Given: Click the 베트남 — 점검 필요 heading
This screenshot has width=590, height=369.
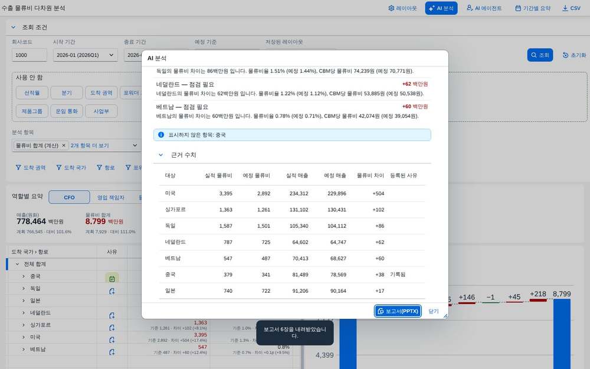Looking at the screenshot, I should (182, 107).
